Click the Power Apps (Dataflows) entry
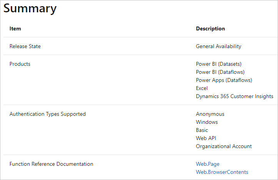Image resolution: width=278 pixels, height=180 pixels. click(224, 80)
